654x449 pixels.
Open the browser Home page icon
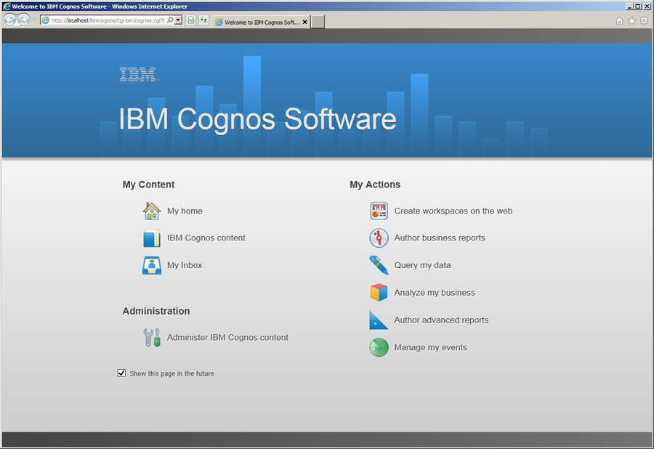[x=619, y=20]
